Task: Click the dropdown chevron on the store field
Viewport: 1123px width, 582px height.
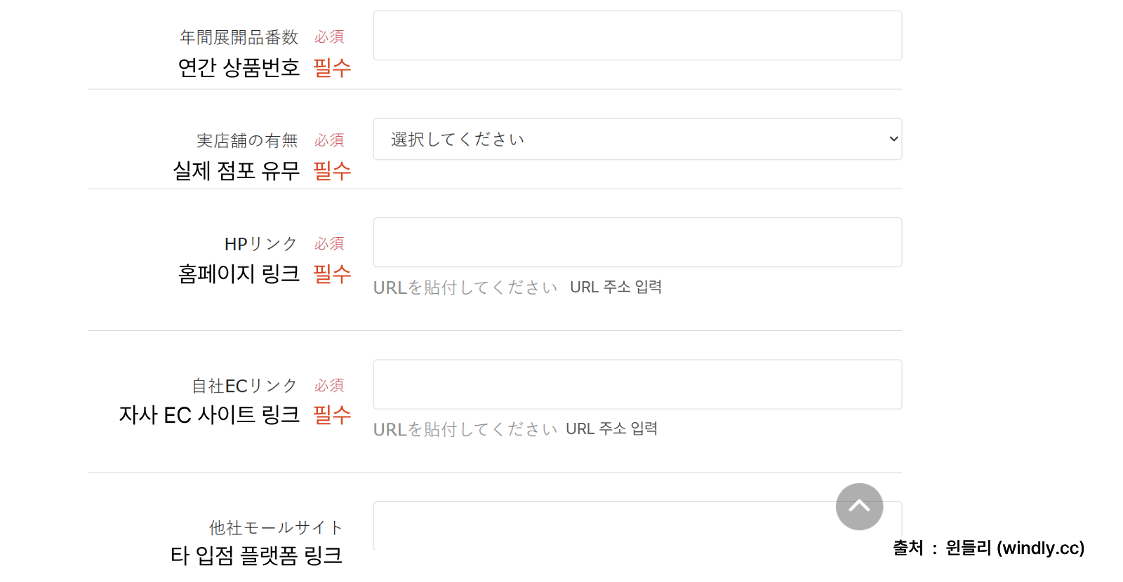Action: pyautogui.click(x=892, y=139)
